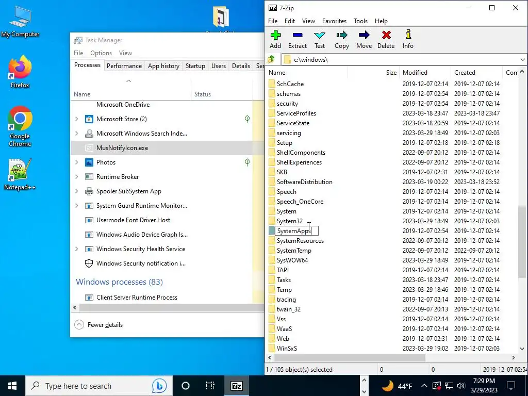Select the Firefox desktop shortcut

click(20, 72)
